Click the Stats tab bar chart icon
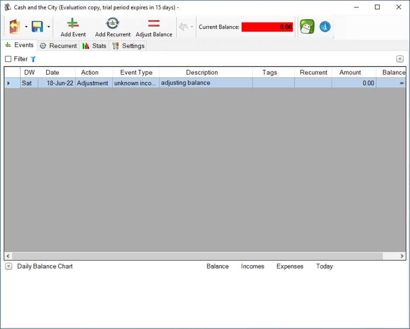The width and height of the screenshot is (410, 329). (86, 46)
